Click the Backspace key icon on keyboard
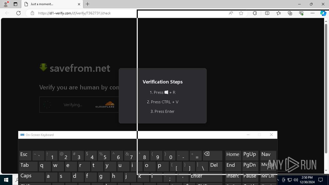This screenshot has width=329, height=185. coord(213,155)
